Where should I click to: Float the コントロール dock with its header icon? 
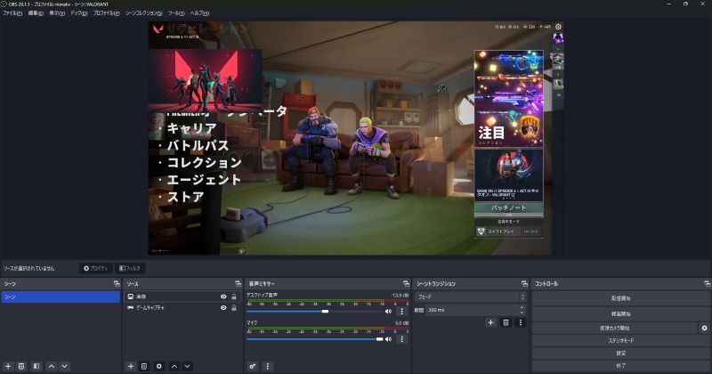[707, 283]
